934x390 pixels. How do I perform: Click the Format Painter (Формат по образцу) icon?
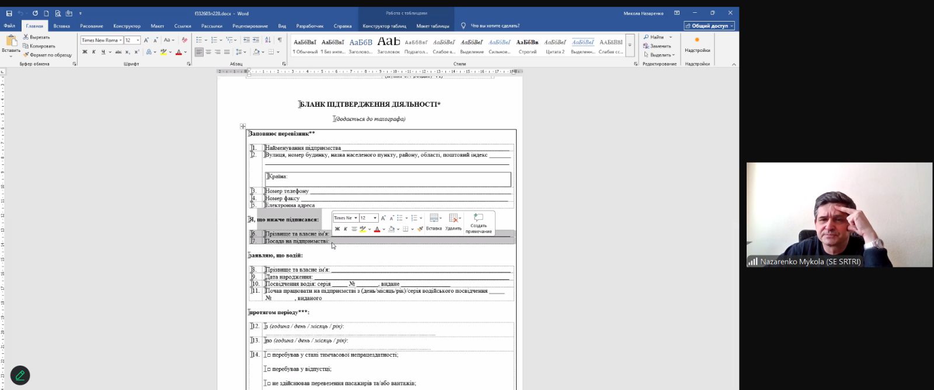47,55
